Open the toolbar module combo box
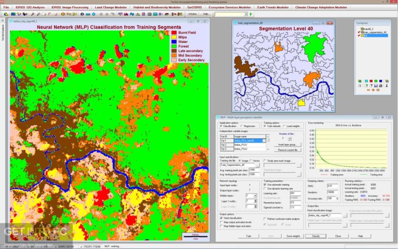Viewport: 398px width, 249px height. 231,14
